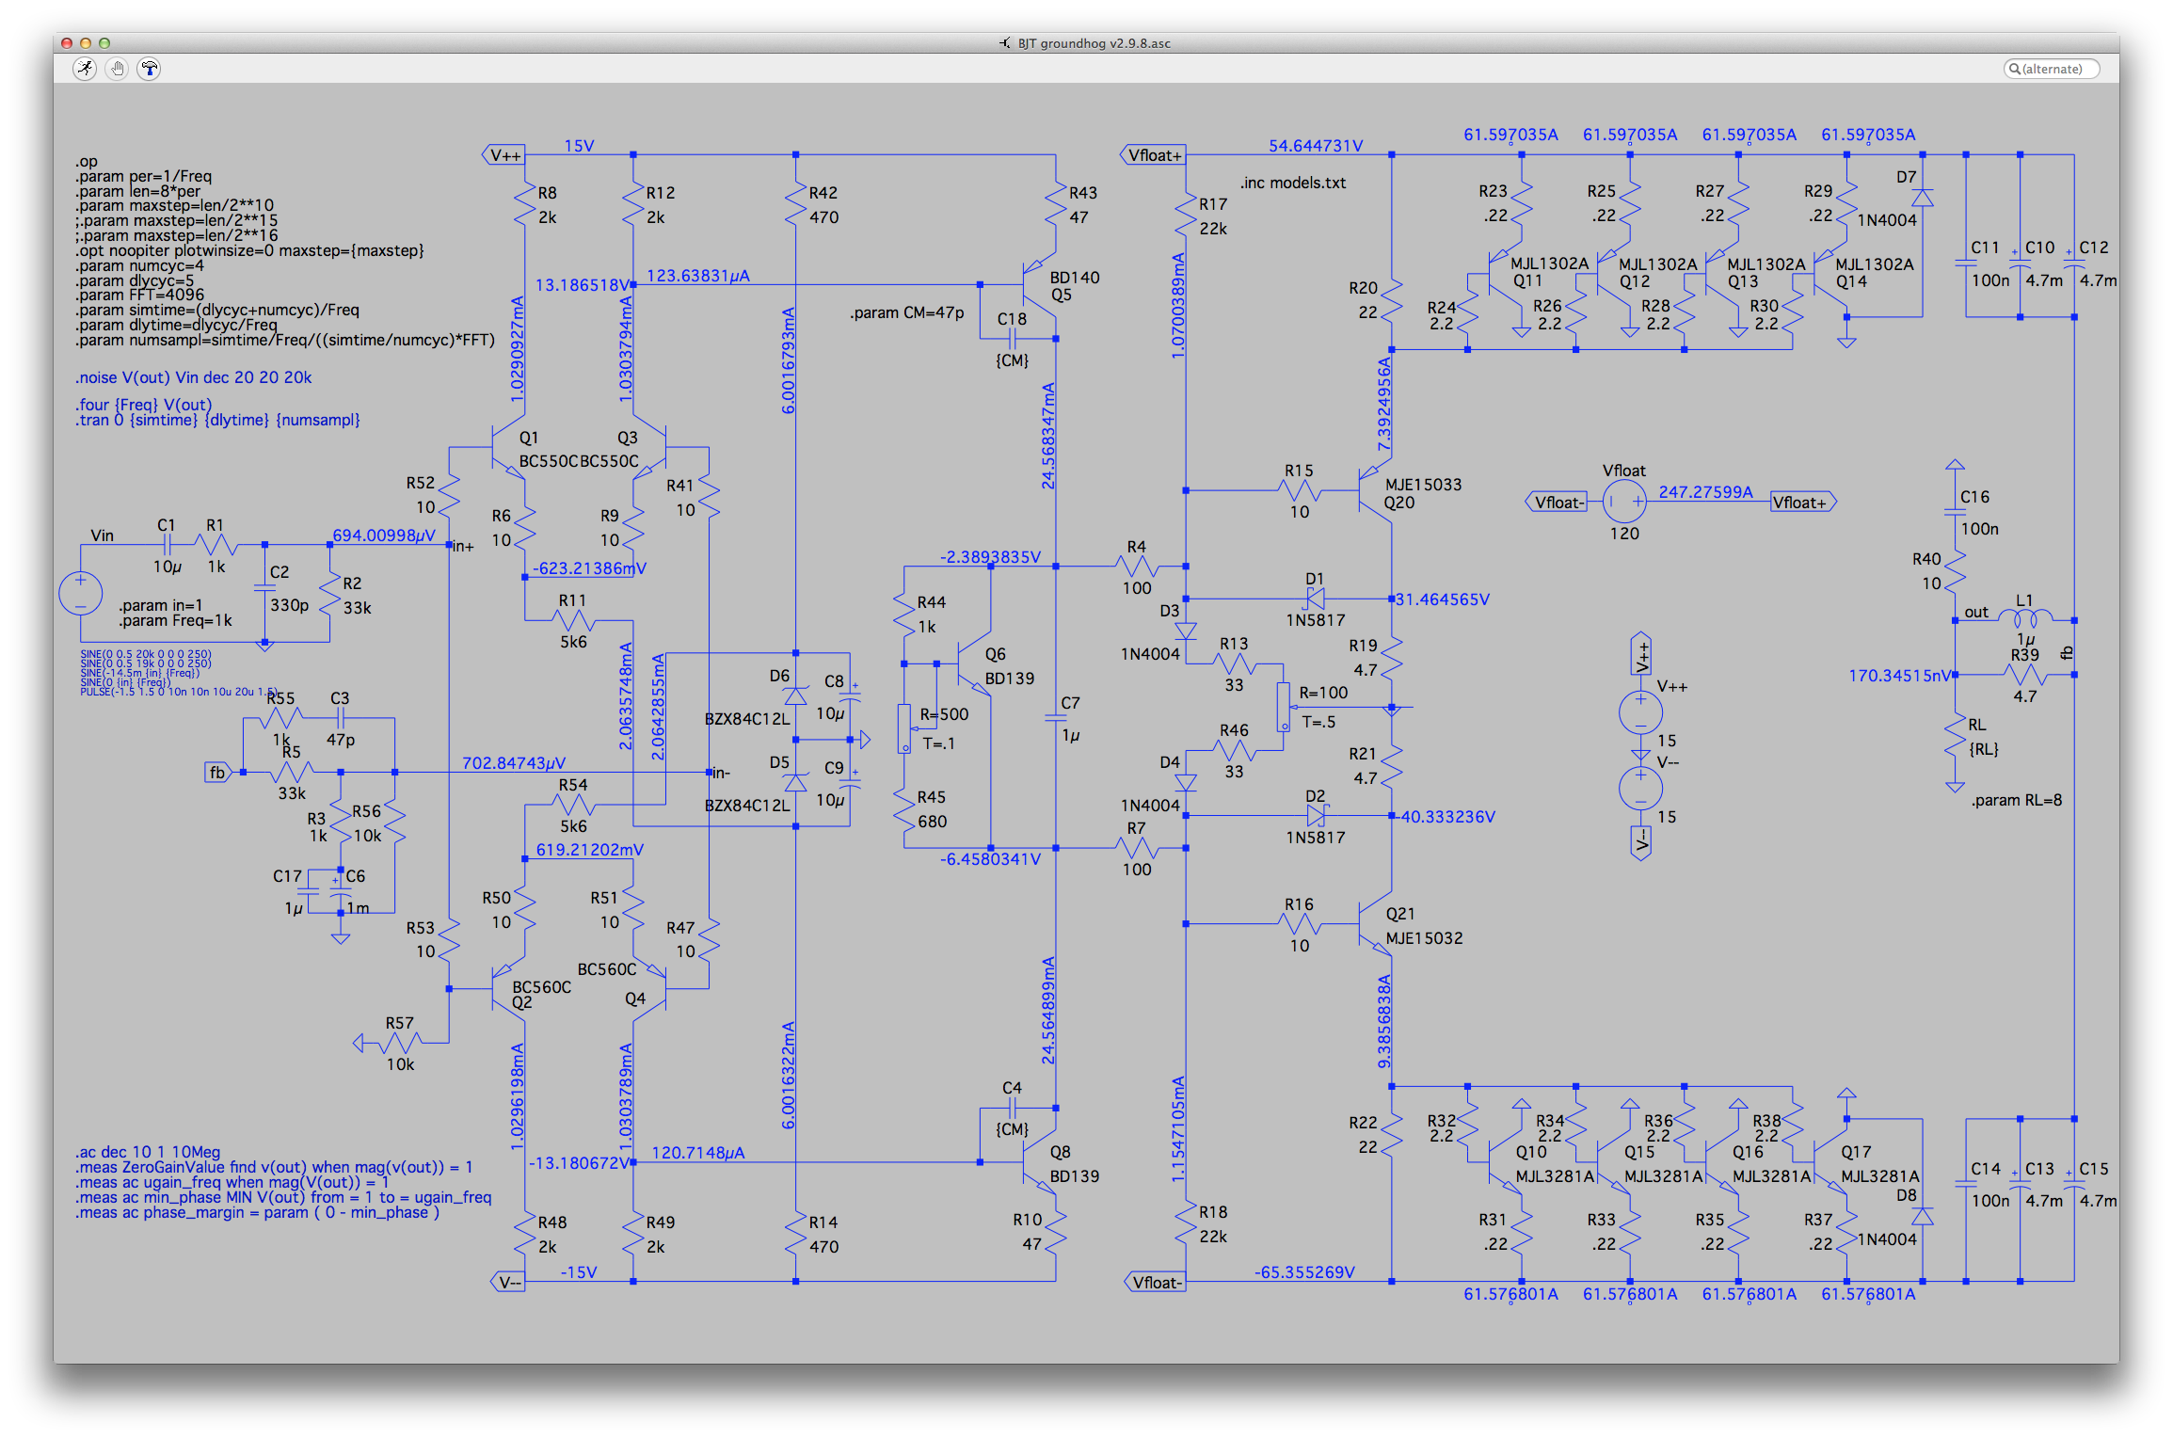Click the '.inc models.txt' directive
The width and height of the screenshot is (2173, 1438).
point(1293,183)
